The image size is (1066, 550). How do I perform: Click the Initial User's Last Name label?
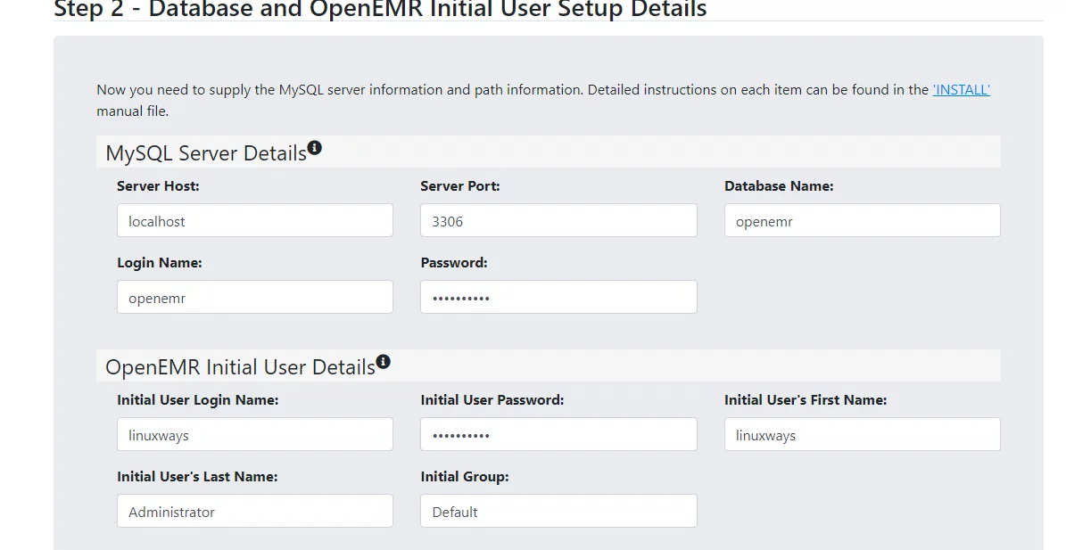tap(197, 477)
